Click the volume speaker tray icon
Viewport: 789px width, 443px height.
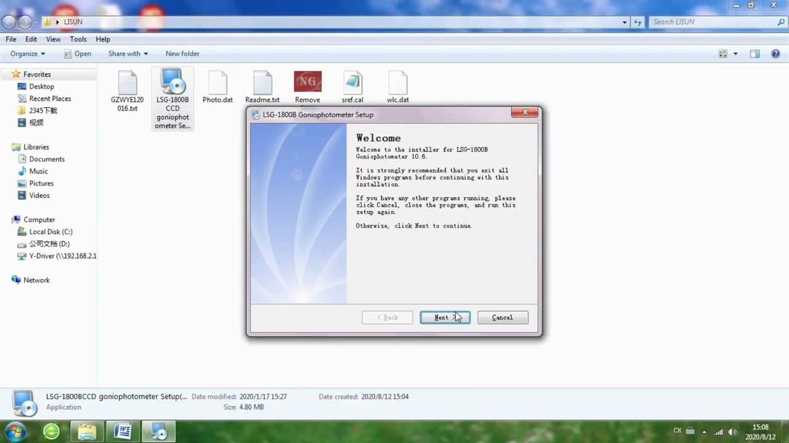732,432
